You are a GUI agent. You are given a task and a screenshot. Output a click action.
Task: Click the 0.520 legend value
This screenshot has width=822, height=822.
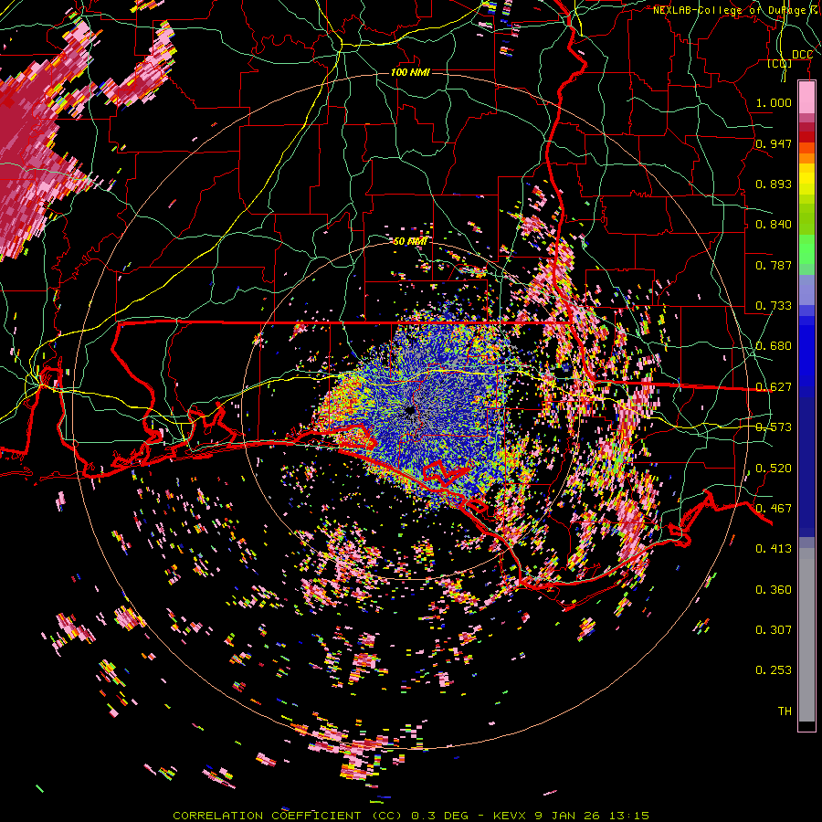774,469
